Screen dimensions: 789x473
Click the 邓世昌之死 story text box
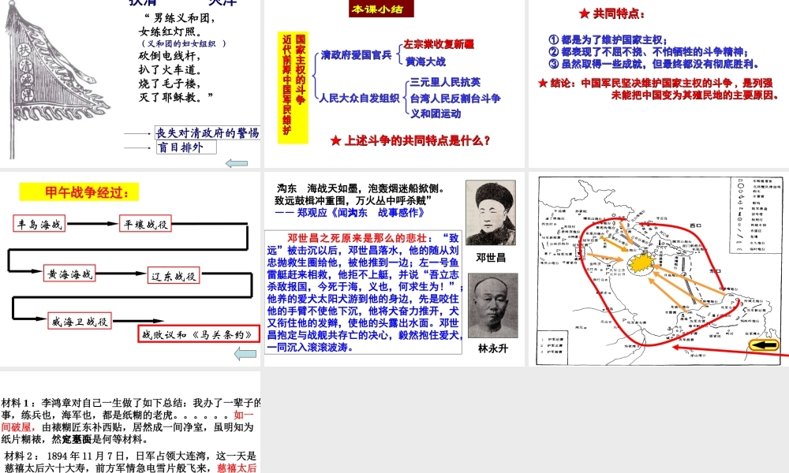363,292
